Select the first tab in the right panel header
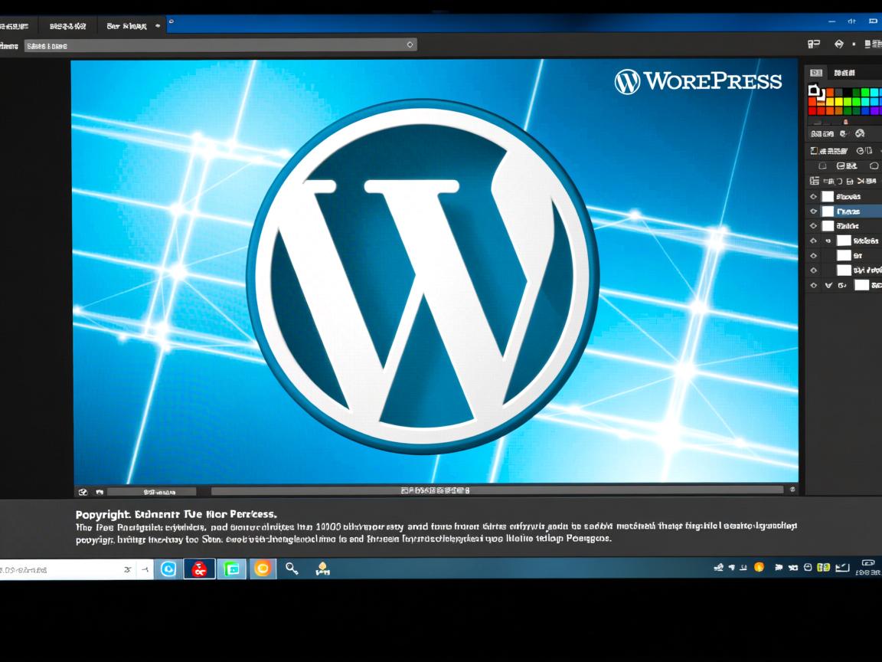 pos(816,71)
